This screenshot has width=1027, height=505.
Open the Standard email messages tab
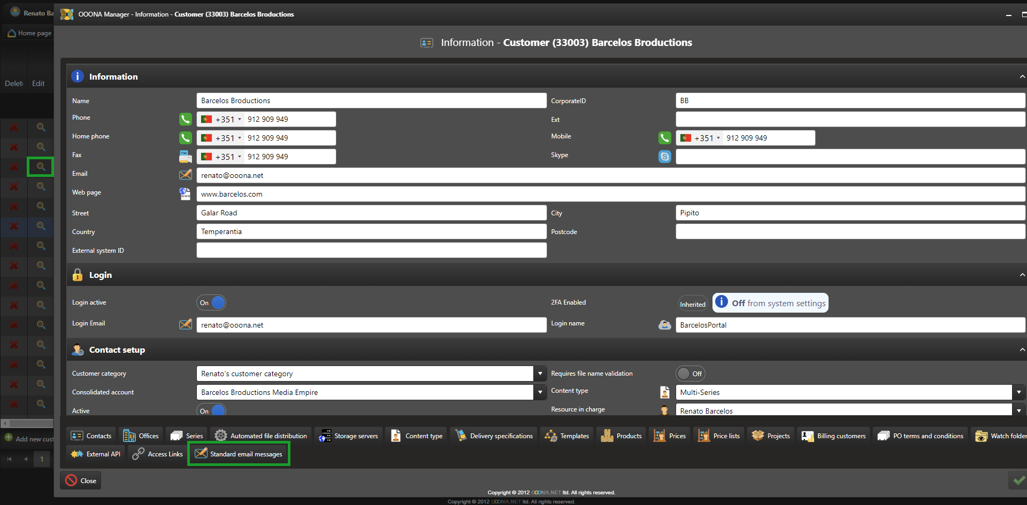pos(239,454)
